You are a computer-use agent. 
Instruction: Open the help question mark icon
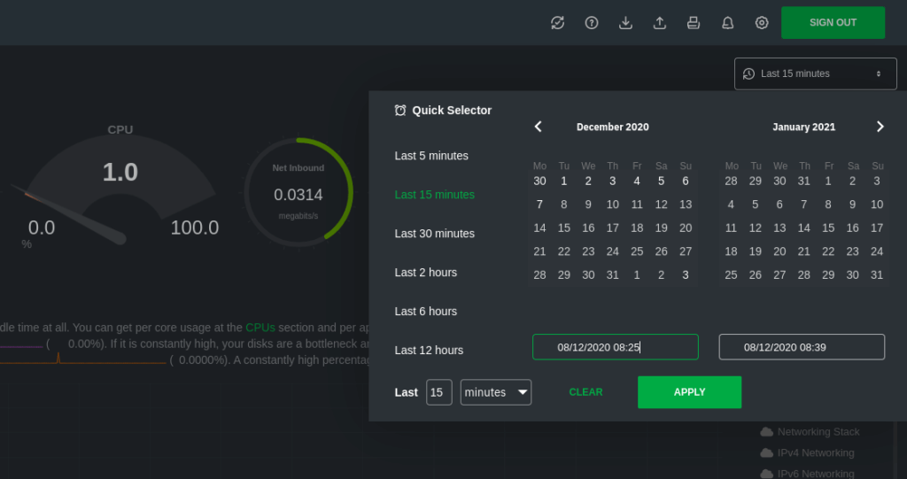[x=592, y=23]
